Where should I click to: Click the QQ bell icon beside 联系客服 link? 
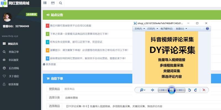pyautogui.click(x=44, y=64)
